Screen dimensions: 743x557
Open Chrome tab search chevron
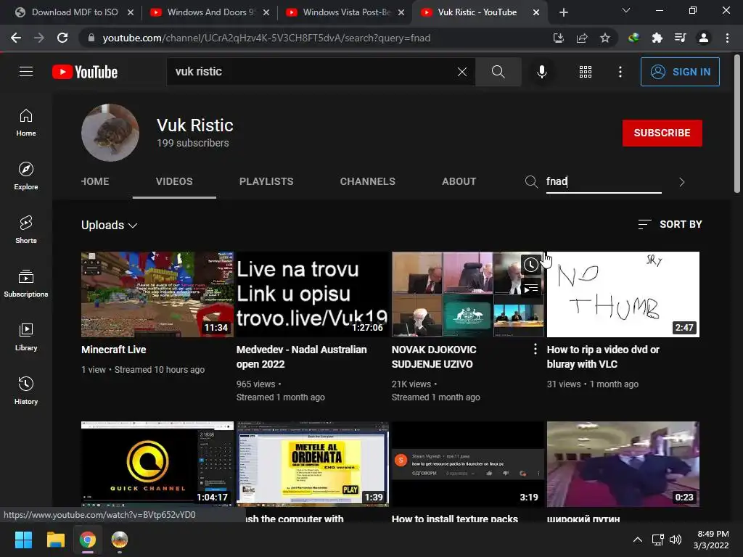(626, 10)
